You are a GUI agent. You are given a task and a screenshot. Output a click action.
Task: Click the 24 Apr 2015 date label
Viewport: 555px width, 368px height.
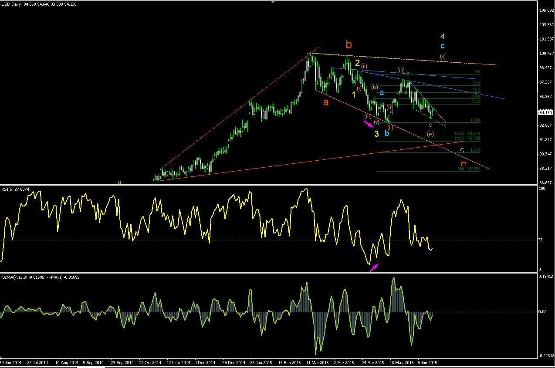[372, 362]
